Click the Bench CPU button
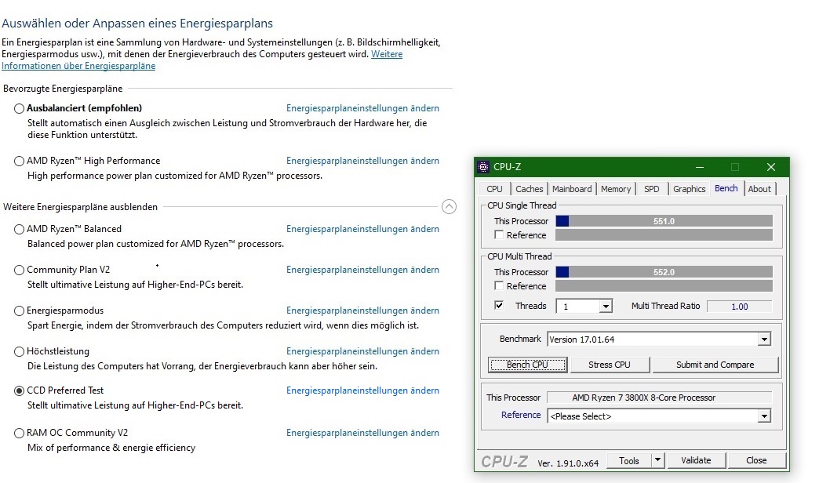 pyautogui.click(x=528, y=365)
